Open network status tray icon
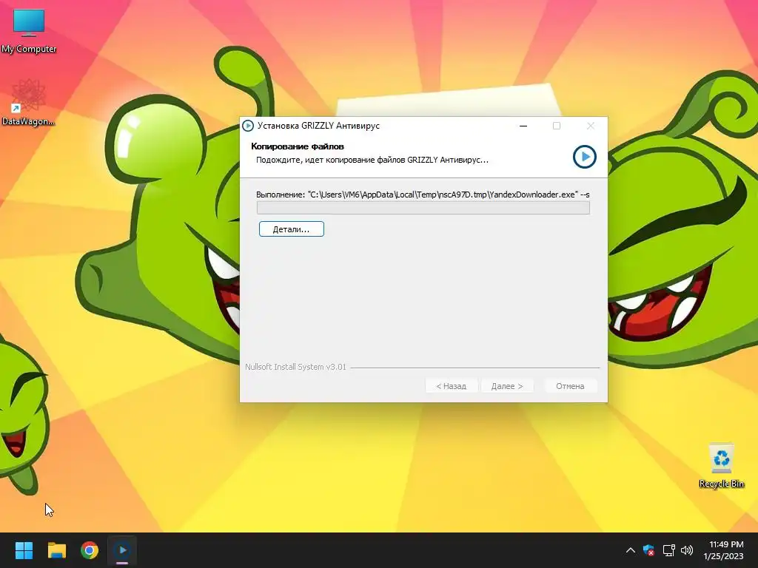 pos(668,550)
